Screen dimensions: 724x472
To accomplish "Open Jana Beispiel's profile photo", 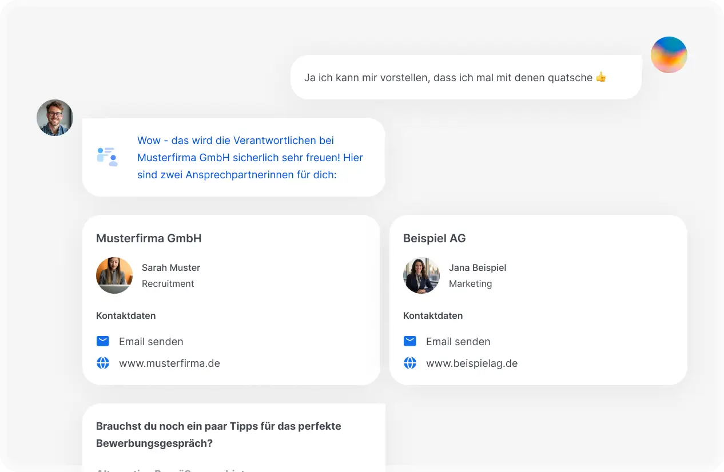I will coord(421,275).
